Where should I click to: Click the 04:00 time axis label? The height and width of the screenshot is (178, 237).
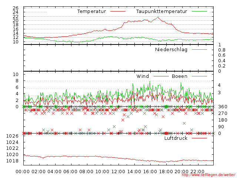point(54,172)
